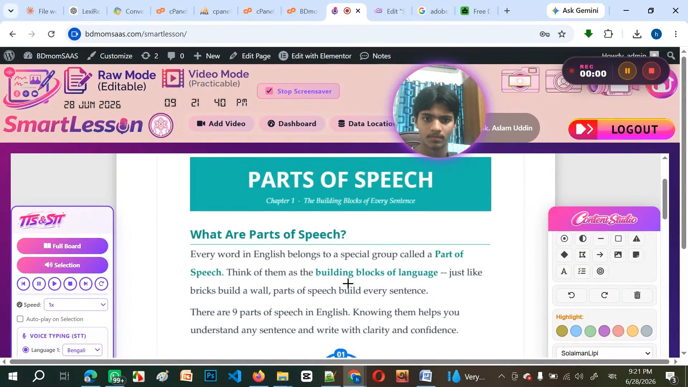Screen dimensions: 688x387
Task: Add a sticky note with the note tool
Action: 636,255
